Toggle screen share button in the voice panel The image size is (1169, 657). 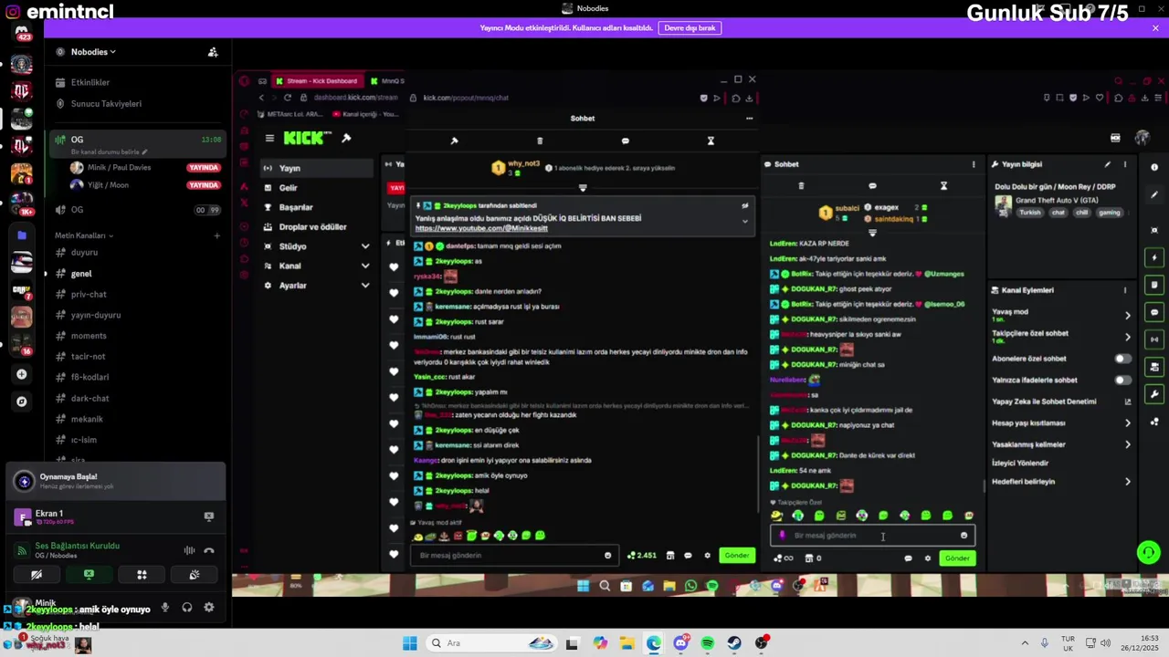tap(89, 575)
